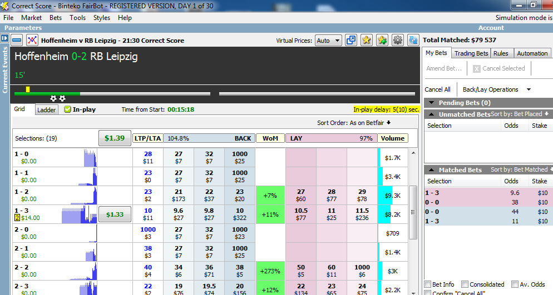Open the Virtual Prices Auto dropdown
Viewport: 553px width, 295px height.
point(329,41)
